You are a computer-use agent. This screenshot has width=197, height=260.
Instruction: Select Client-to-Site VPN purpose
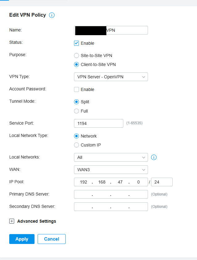point(76,64)
